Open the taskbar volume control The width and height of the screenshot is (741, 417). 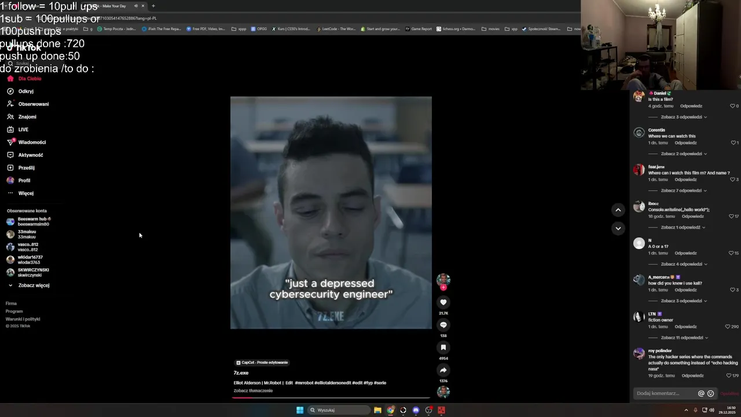(x=711, y=410)
